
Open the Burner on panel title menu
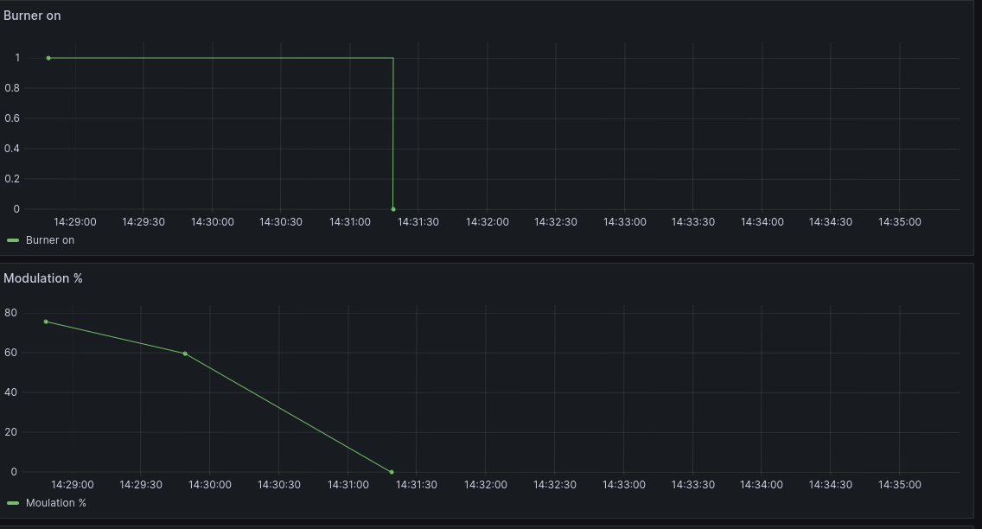[x=32, y=16]
